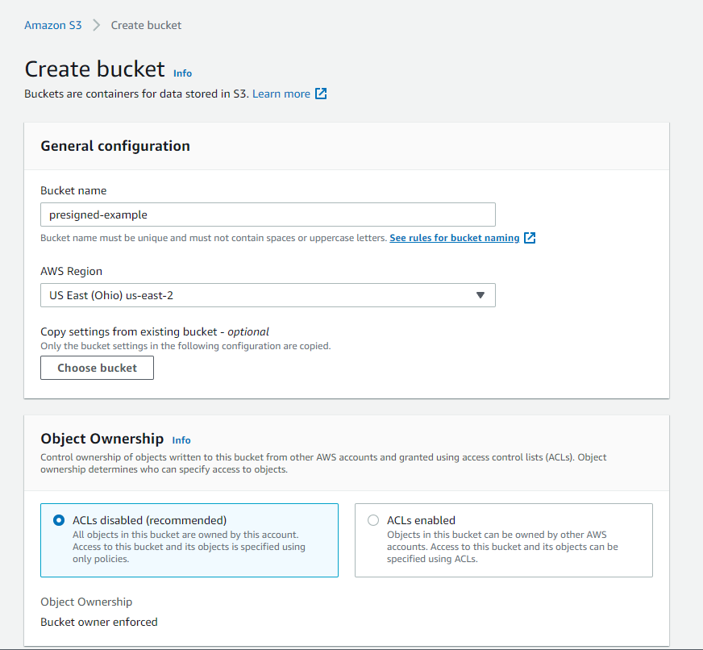Click the breadcrumb chevron separator icon
The height and width of the screenshot is (650, 703).
(96, 25)
